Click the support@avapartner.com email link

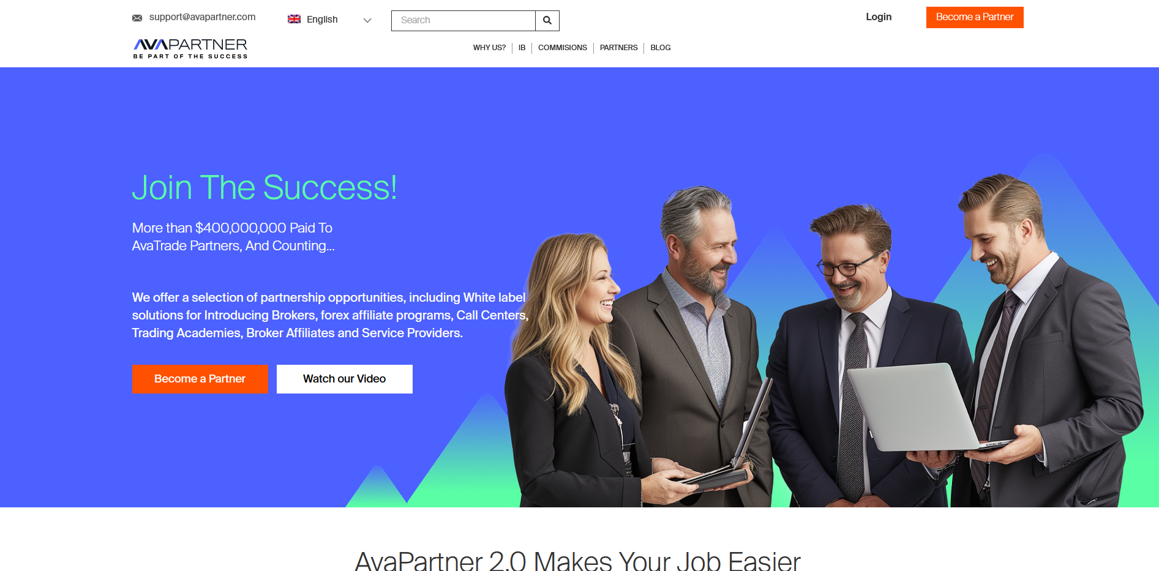pos(203,17)
